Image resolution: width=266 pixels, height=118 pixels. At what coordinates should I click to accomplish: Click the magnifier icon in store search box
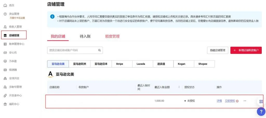click(x=99, y=50)
